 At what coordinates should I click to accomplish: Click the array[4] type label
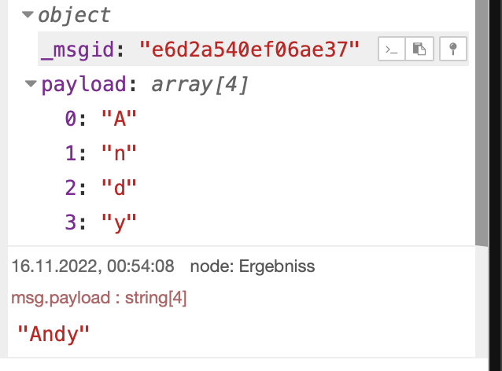[199, 85]
